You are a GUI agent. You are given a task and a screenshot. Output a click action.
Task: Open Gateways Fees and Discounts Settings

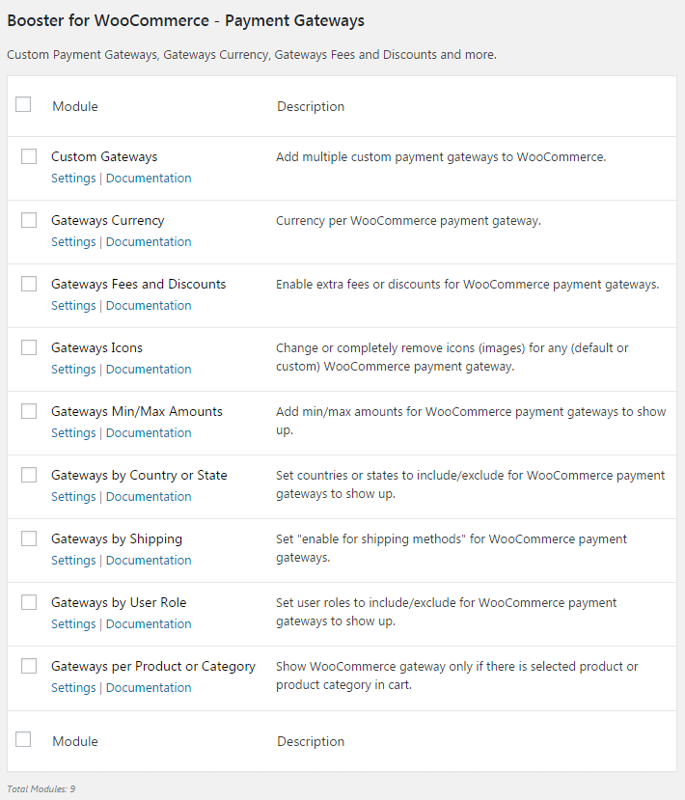[x=73, y=306]
